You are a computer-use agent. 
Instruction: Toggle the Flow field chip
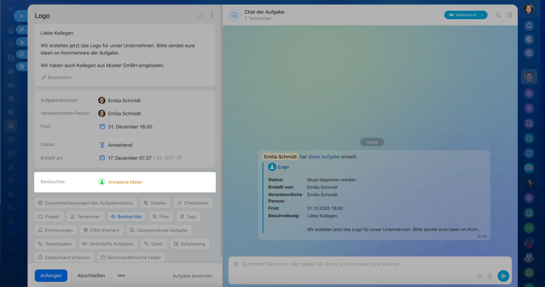tap(161, 217)
